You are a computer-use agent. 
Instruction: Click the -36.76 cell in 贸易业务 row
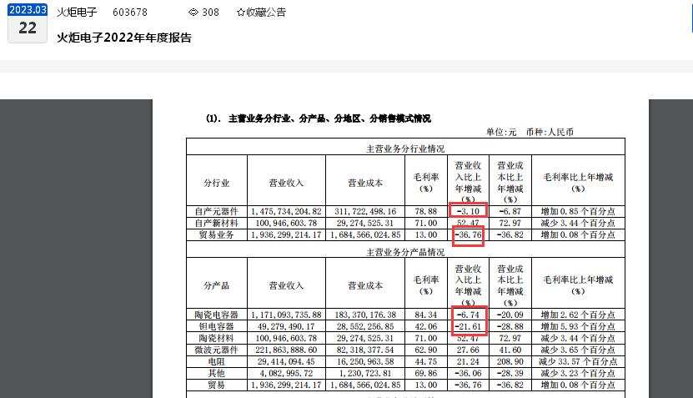(468, 234)
